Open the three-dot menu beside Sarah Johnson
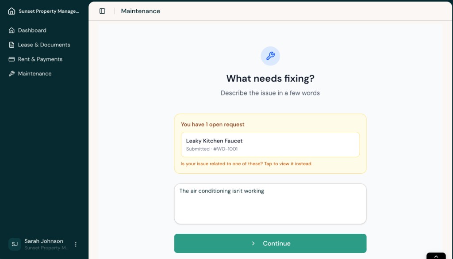 point(76,244)
